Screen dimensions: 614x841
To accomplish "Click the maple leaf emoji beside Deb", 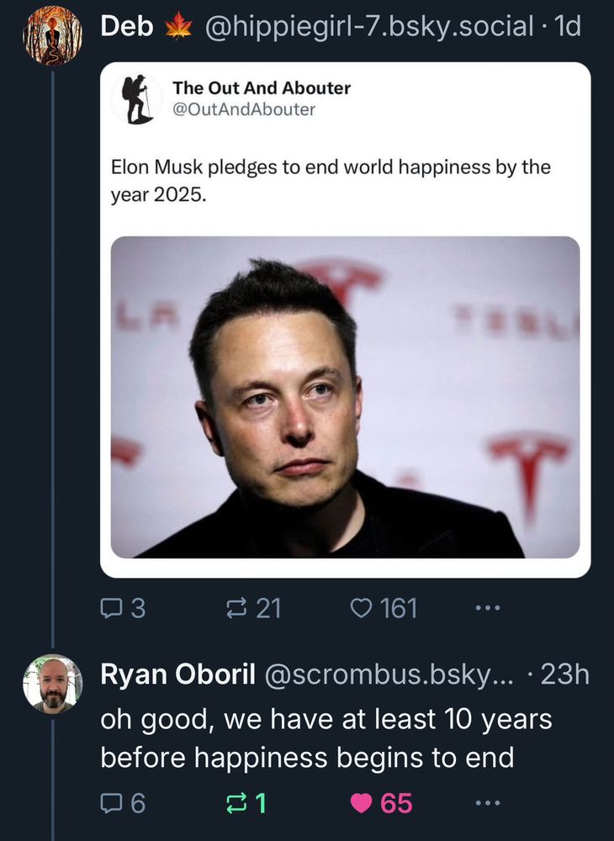I will [x=179, y=27].
